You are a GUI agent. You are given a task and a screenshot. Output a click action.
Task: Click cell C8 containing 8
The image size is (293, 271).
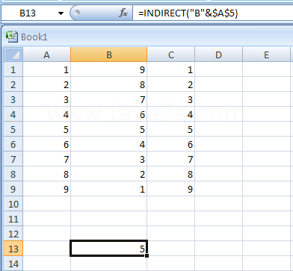171,174
